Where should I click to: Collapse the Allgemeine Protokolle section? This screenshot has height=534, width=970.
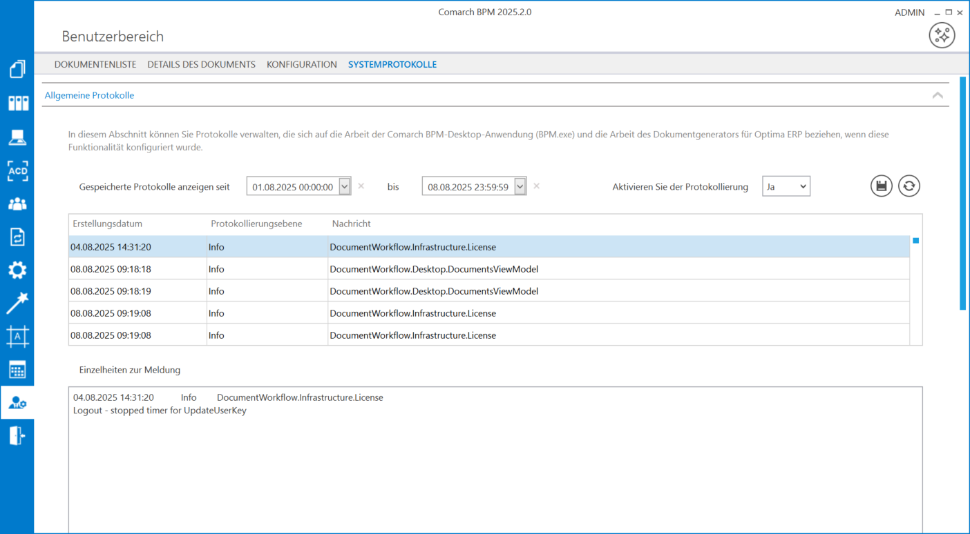(937, 95)
